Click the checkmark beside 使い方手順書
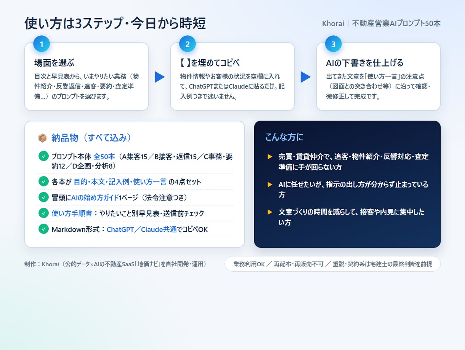The height and width of the screenshot is (350, 465). coord(43,213)
